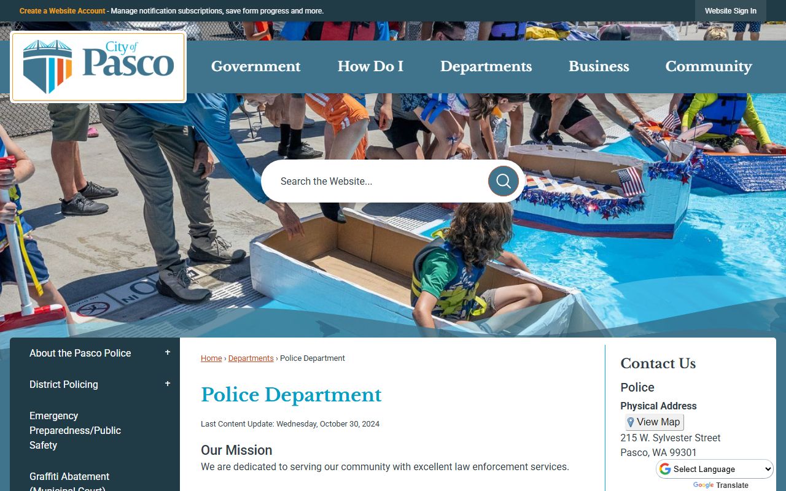This screenshot has width=786, height=491.
Task: Click the Physical Address label
Action: [x=658, y=406]
